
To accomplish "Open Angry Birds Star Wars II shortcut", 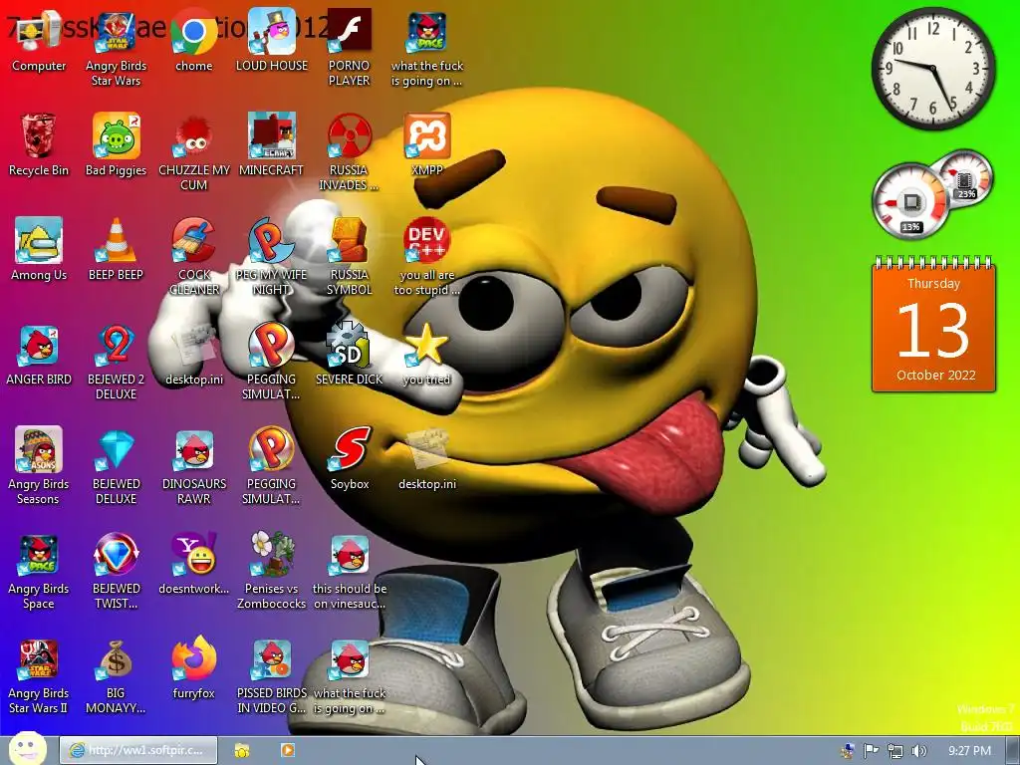I will [39, 676].
